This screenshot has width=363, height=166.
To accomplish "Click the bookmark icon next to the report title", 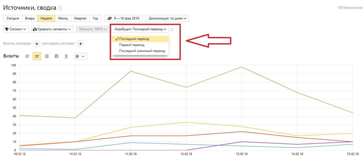I will 60,8.
